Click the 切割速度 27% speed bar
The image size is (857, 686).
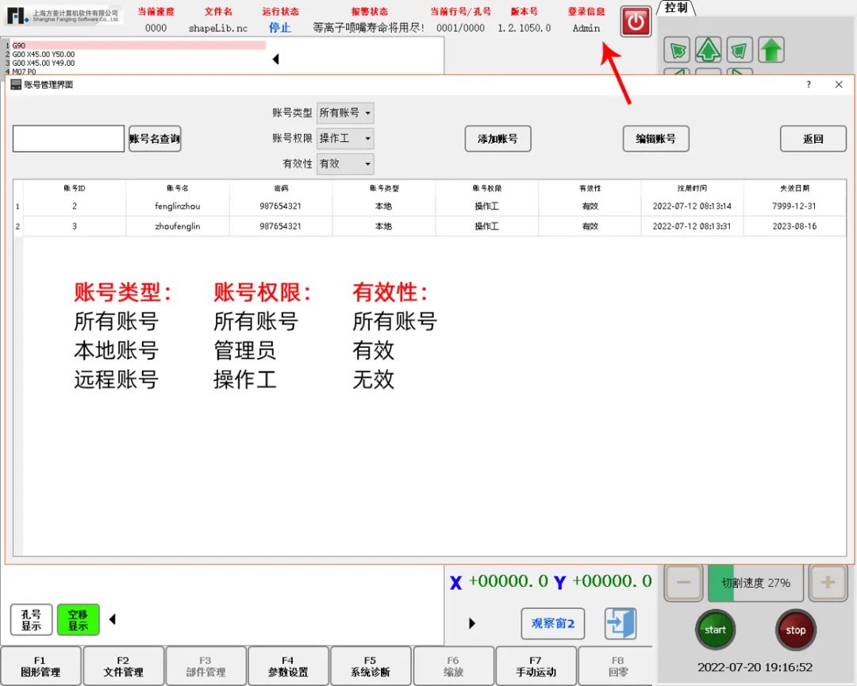[x=755, y=583]
